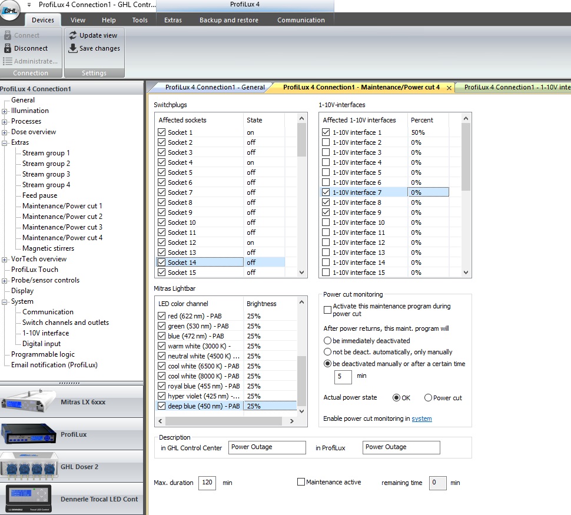This screenshot has width=571, height=515.
Task: Uncheck 1-10V interface 9 checkbox
Action: pos(326,212)
